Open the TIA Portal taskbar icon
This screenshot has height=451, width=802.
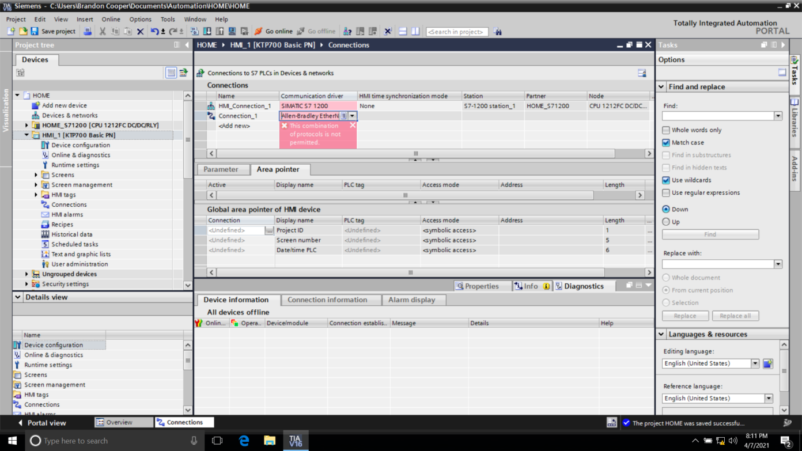(295, 441)
